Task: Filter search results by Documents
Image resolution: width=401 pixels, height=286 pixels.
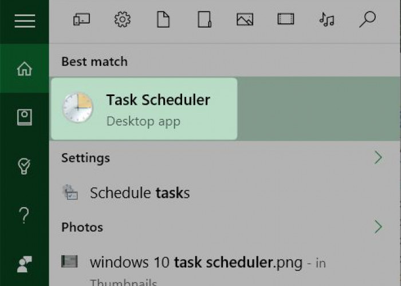Action: click(x=163, y=20)
